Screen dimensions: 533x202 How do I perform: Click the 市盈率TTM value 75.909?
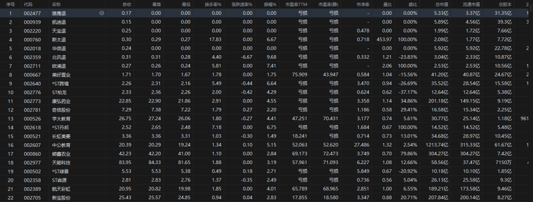300,75
